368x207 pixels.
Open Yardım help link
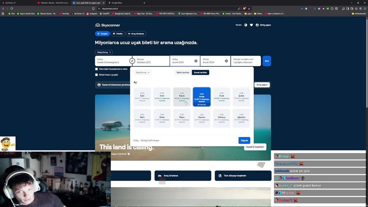239,25
